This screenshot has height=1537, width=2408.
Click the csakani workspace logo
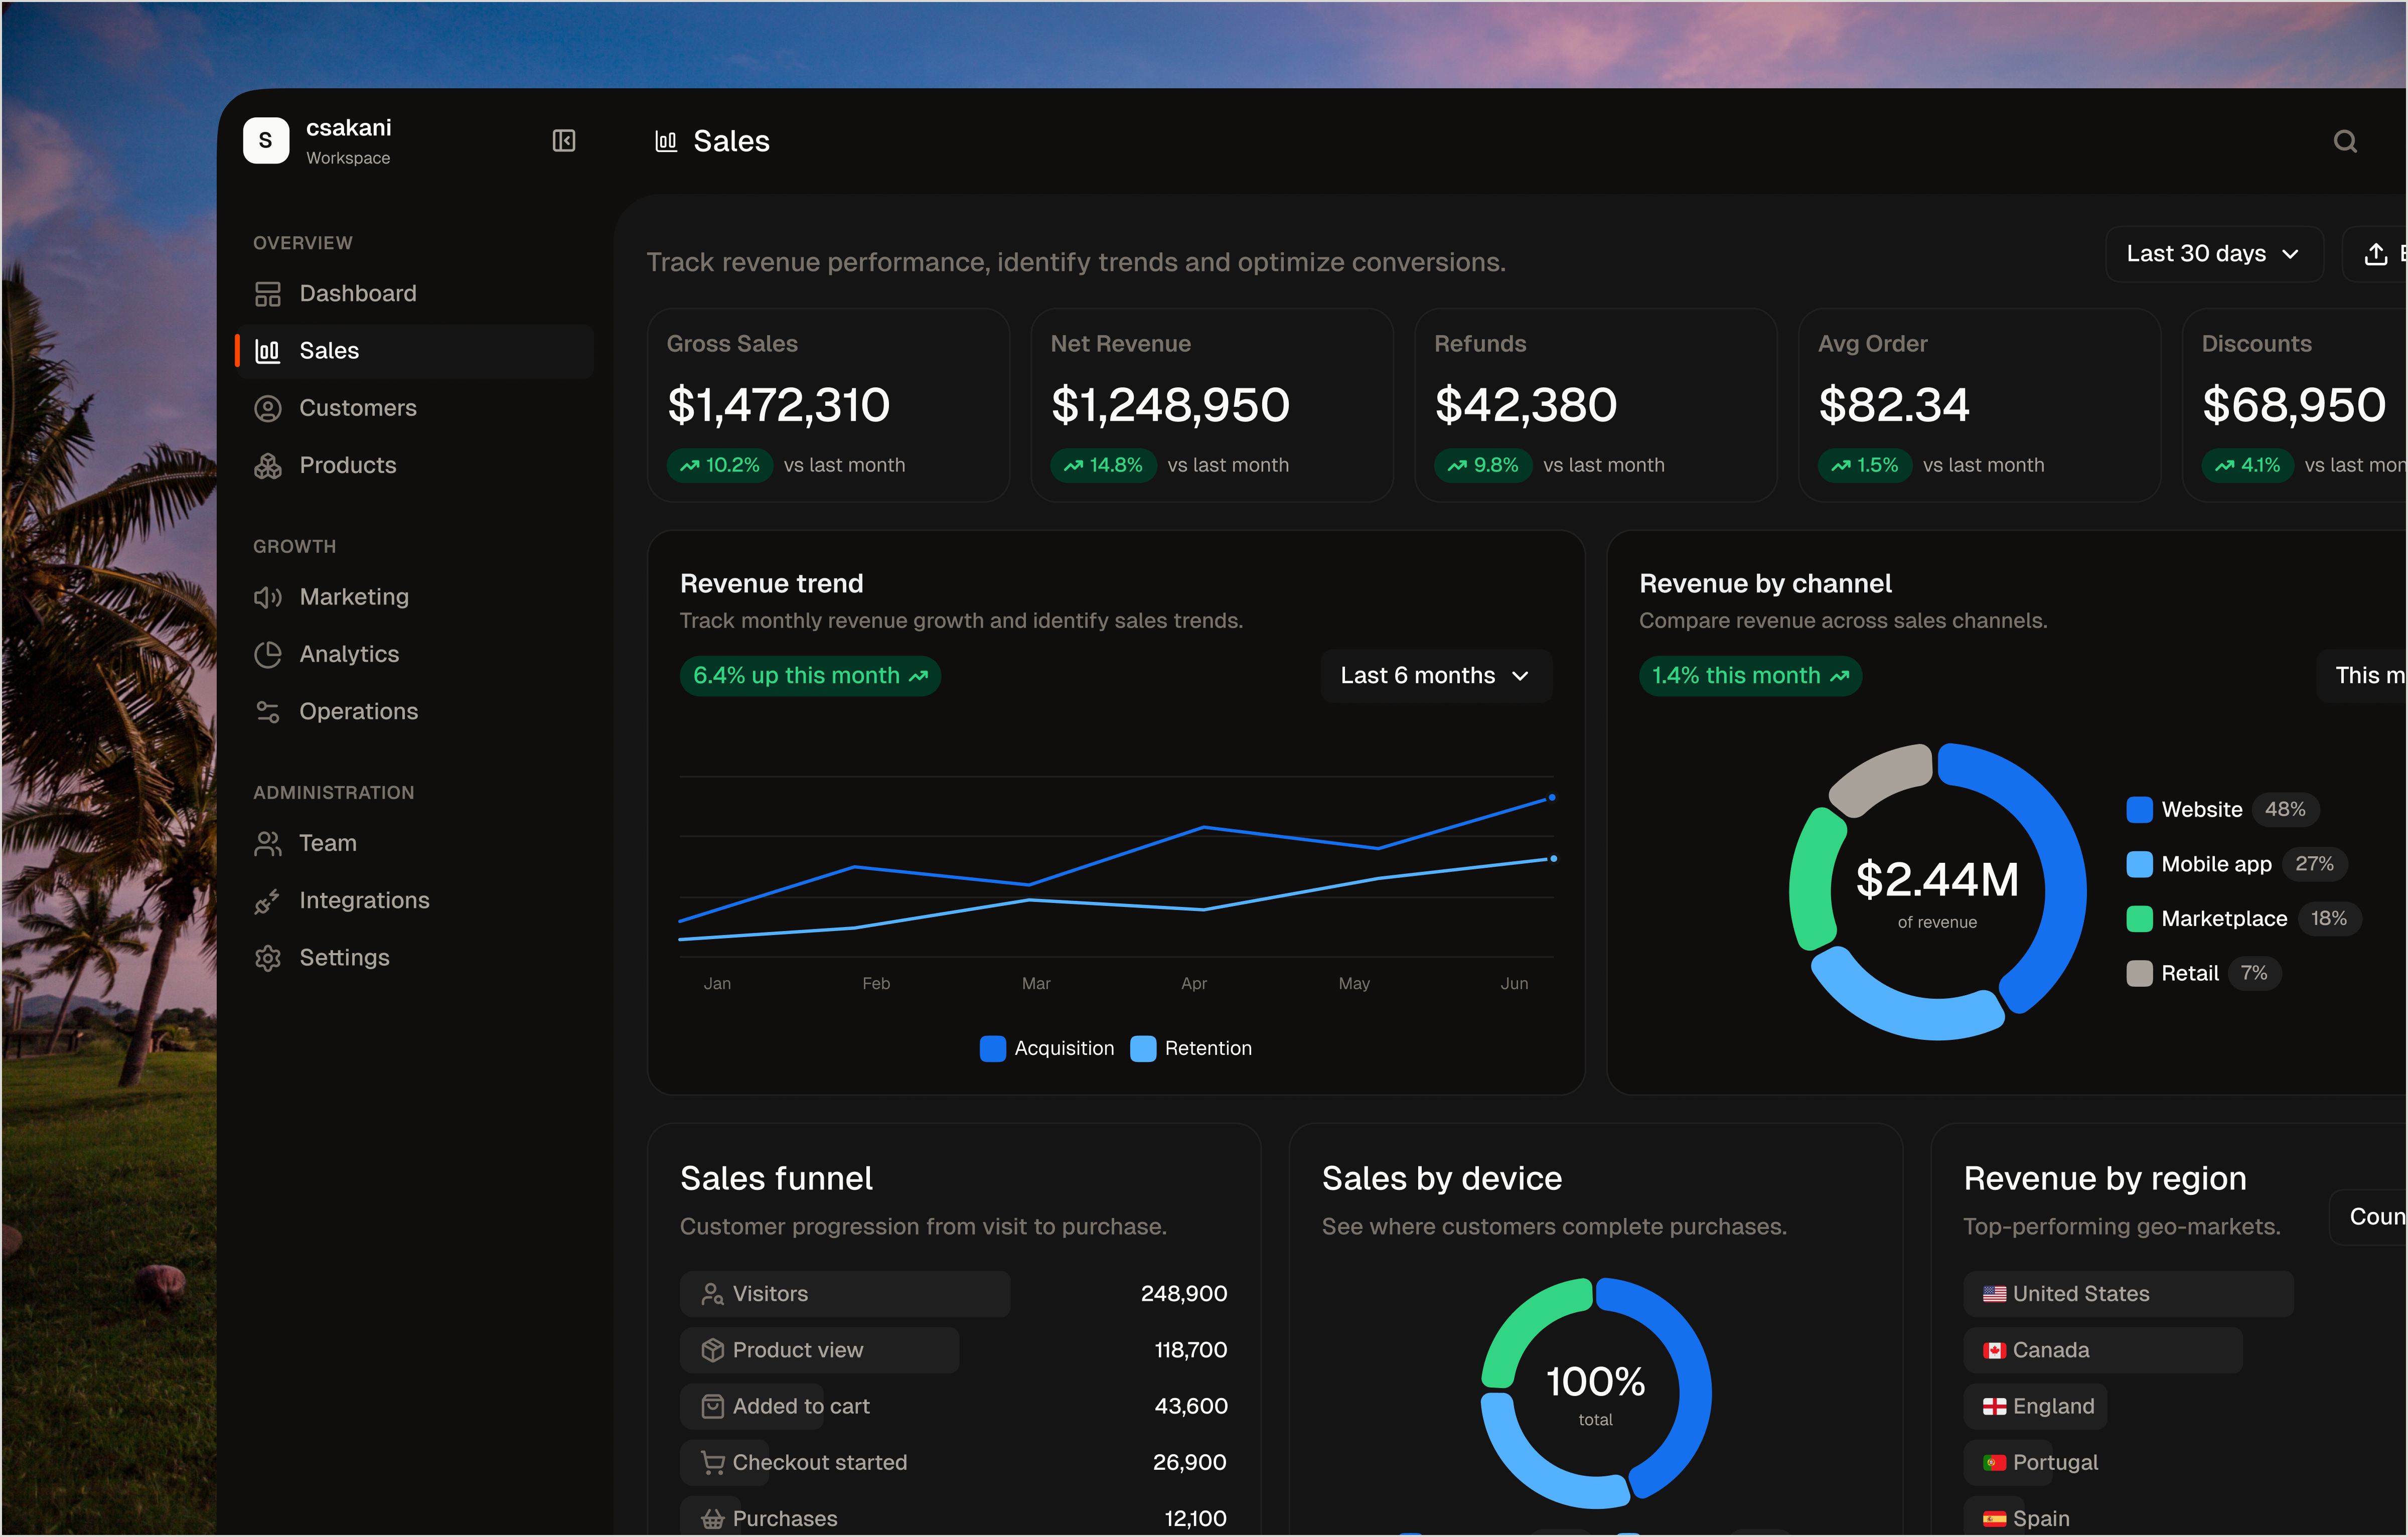[266, 141]
